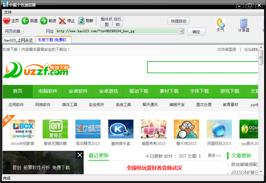
Task: Select the 东坡下载 tab
Action: click(x=53, y=40)
